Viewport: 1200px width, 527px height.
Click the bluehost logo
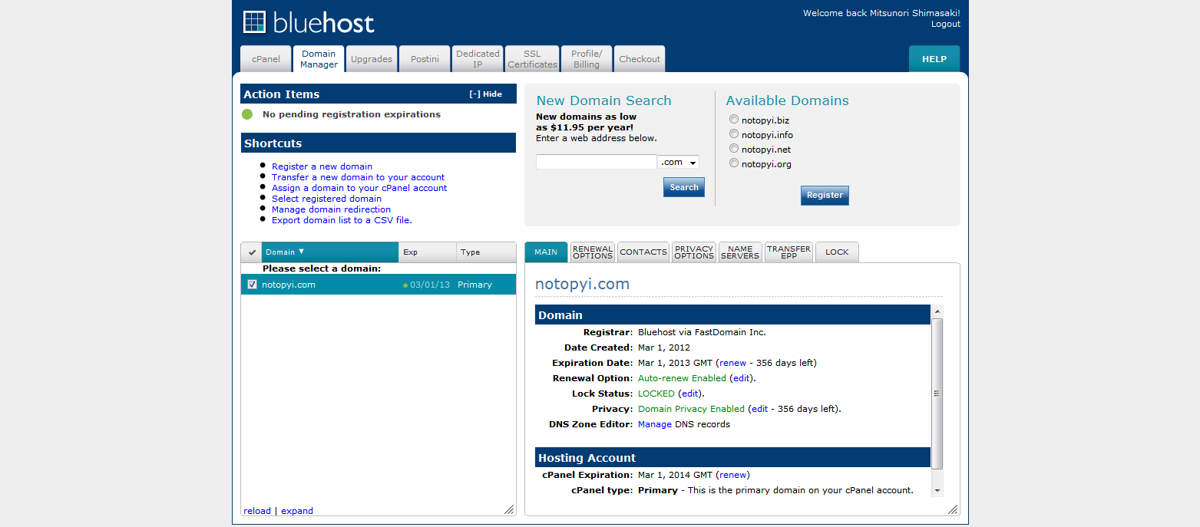pyautogui.click(x=308, y=22)
